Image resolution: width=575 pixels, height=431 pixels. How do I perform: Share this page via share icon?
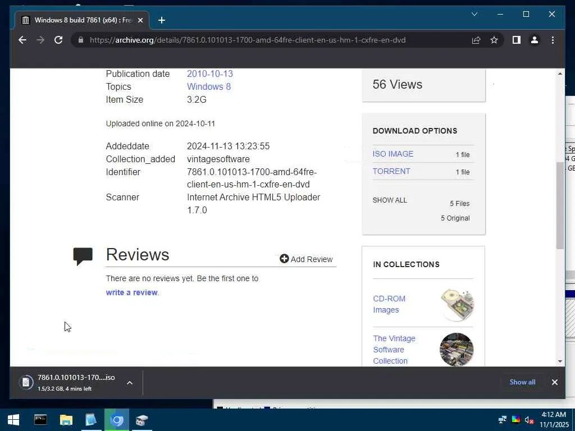click(476, 40)
